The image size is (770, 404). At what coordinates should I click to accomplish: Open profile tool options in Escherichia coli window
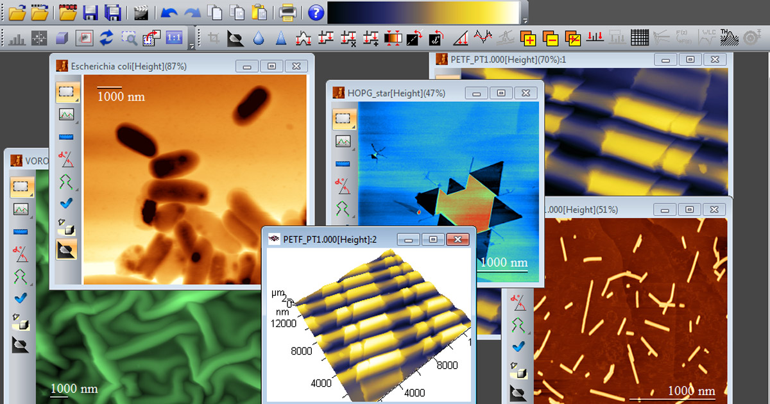67,115
